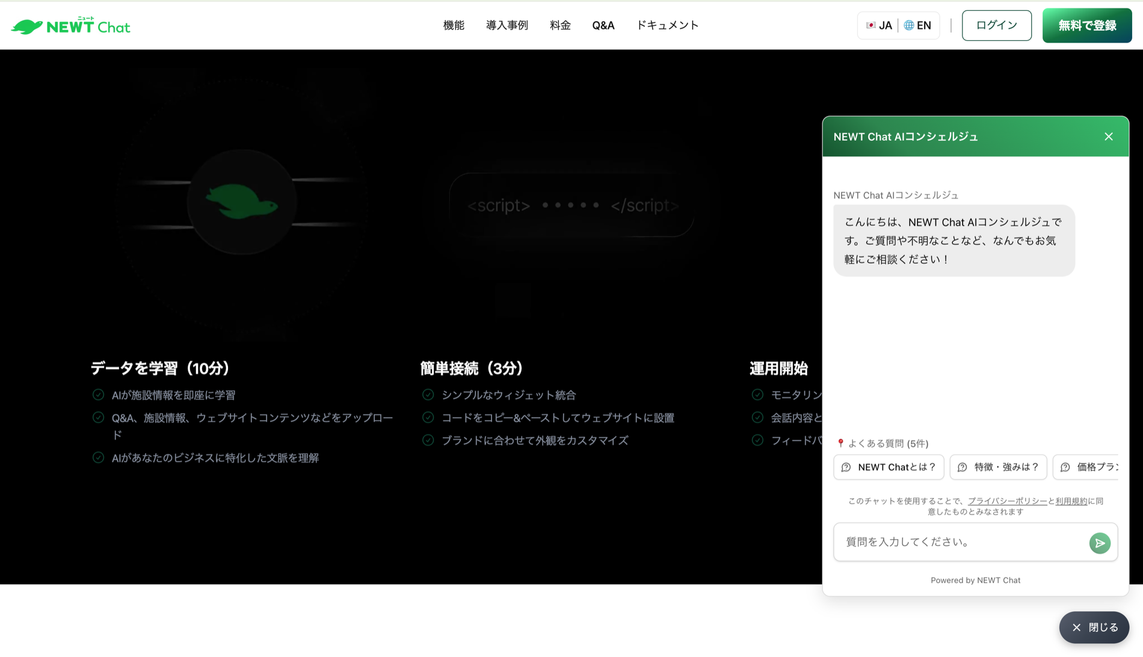Click the speech bubble icon on NEWT Chatとは?
The image size is (1143, 657).
845,467
